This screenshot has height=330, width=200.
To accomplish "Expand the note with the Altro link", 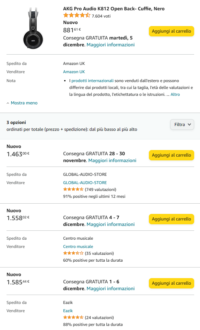I will tap(175, 94).
